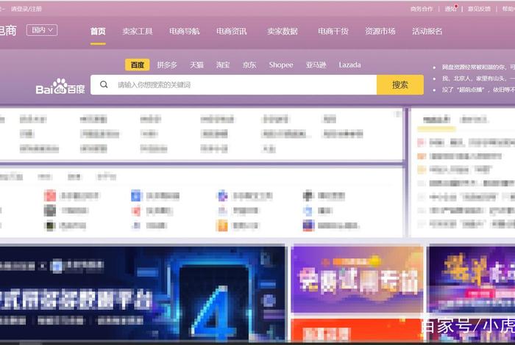This screenshot has width=515, height=345.
Task: Click the 请登录/注册 link
Action: coord(26,9)
